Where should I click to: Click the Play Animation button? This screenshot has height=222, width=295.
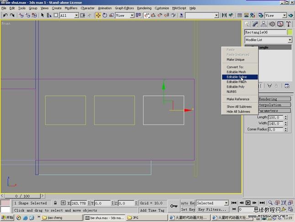(x=248, y=203)
